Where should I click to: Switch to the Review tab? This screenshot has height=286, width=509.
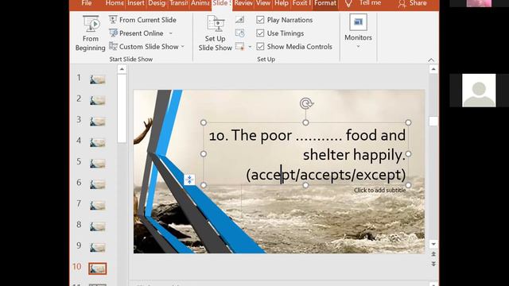(x=243, y=3)
